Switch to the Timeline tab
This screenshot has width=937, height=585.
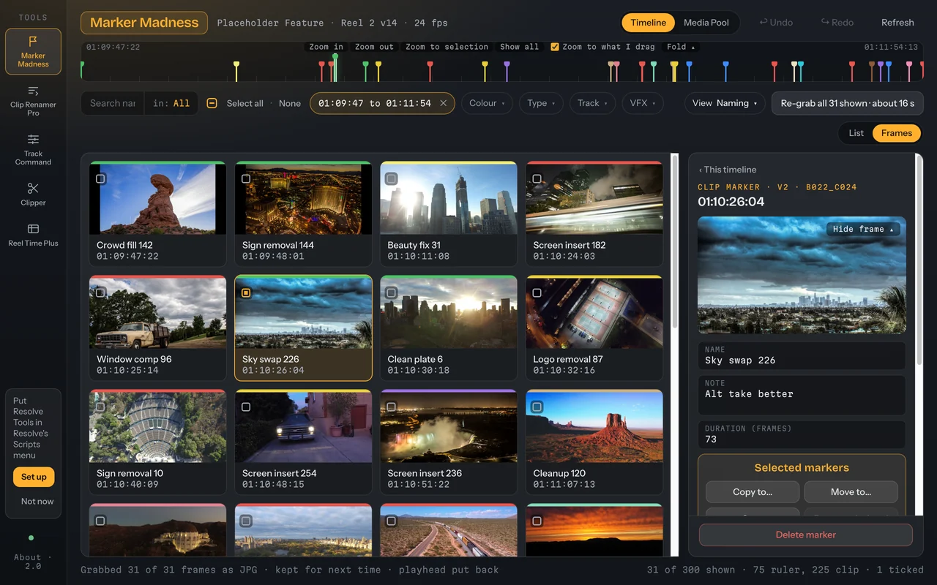coord(649,23)
